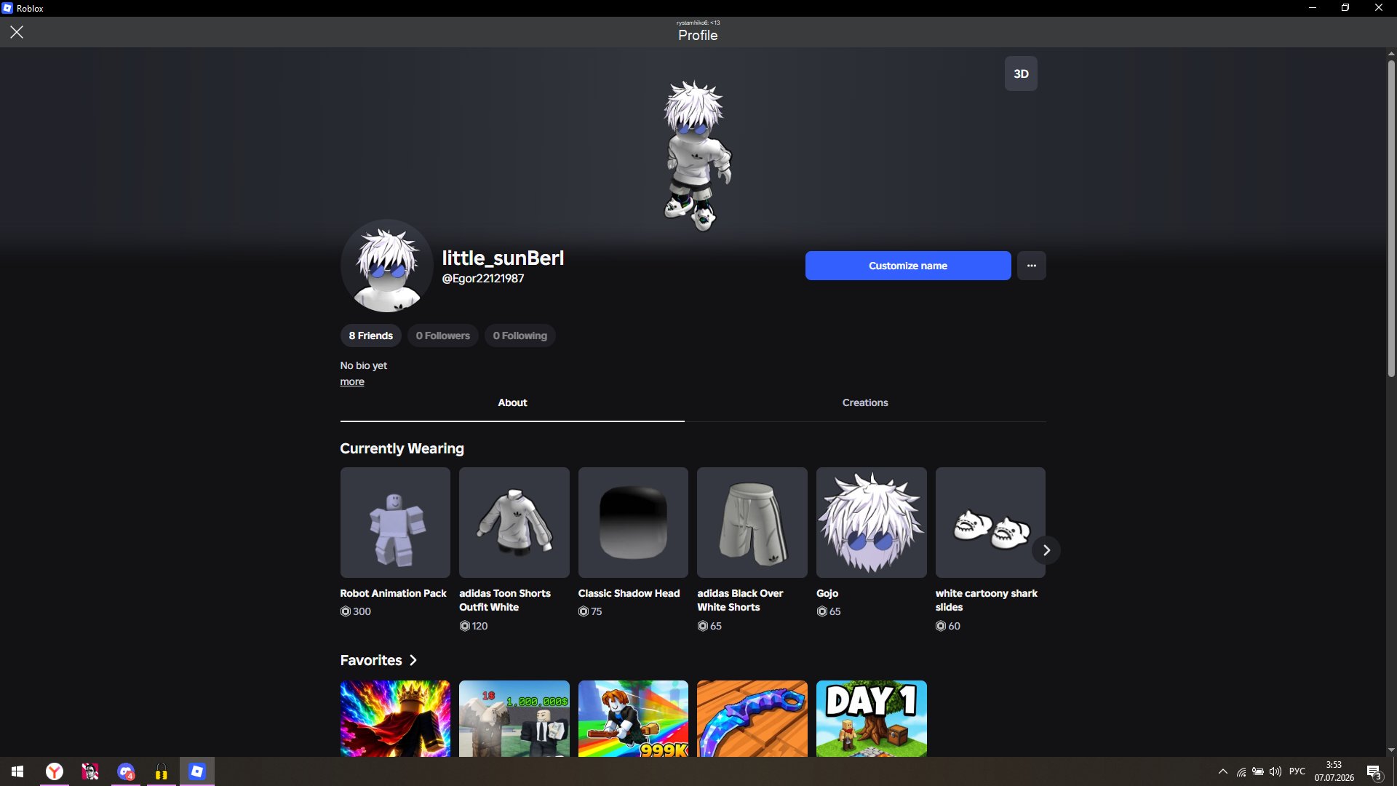Click the adidas Toon Shorts Outfit title
The image size is (1397, 786).
505,600
